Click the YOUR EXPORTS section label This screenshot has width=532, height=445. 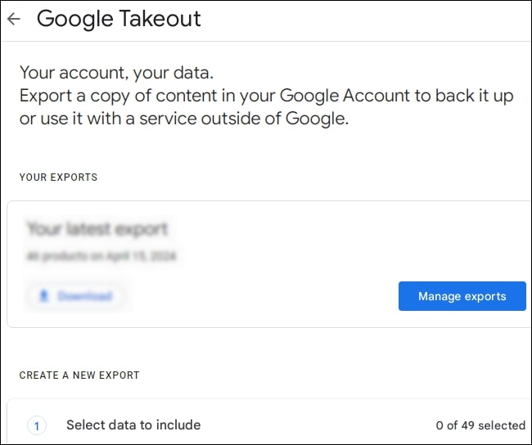[58, 178]
